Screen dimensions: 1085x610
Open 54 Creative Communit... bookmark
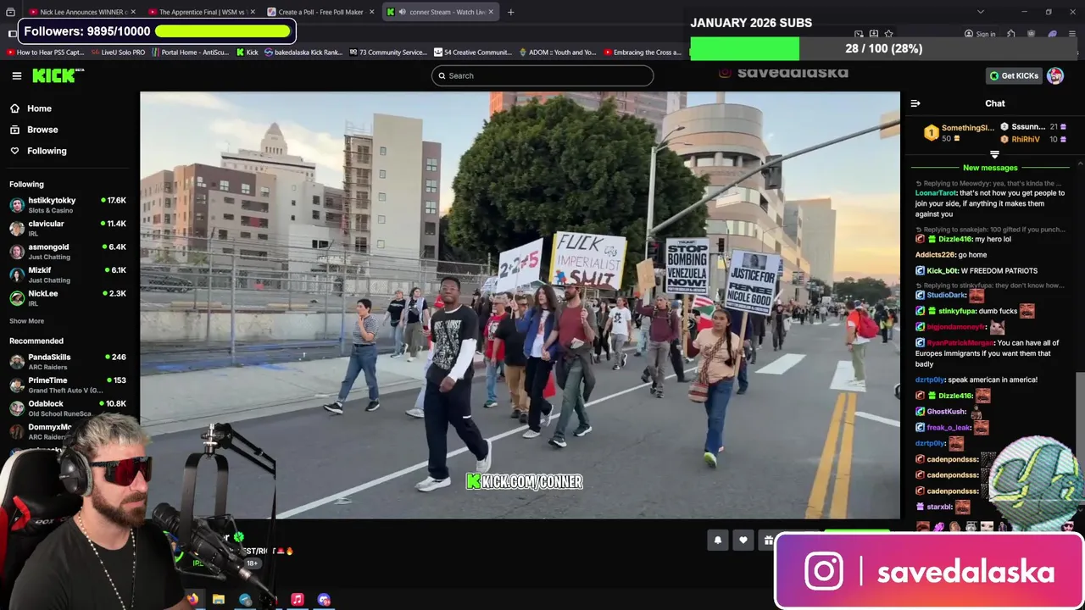(472, 53)
